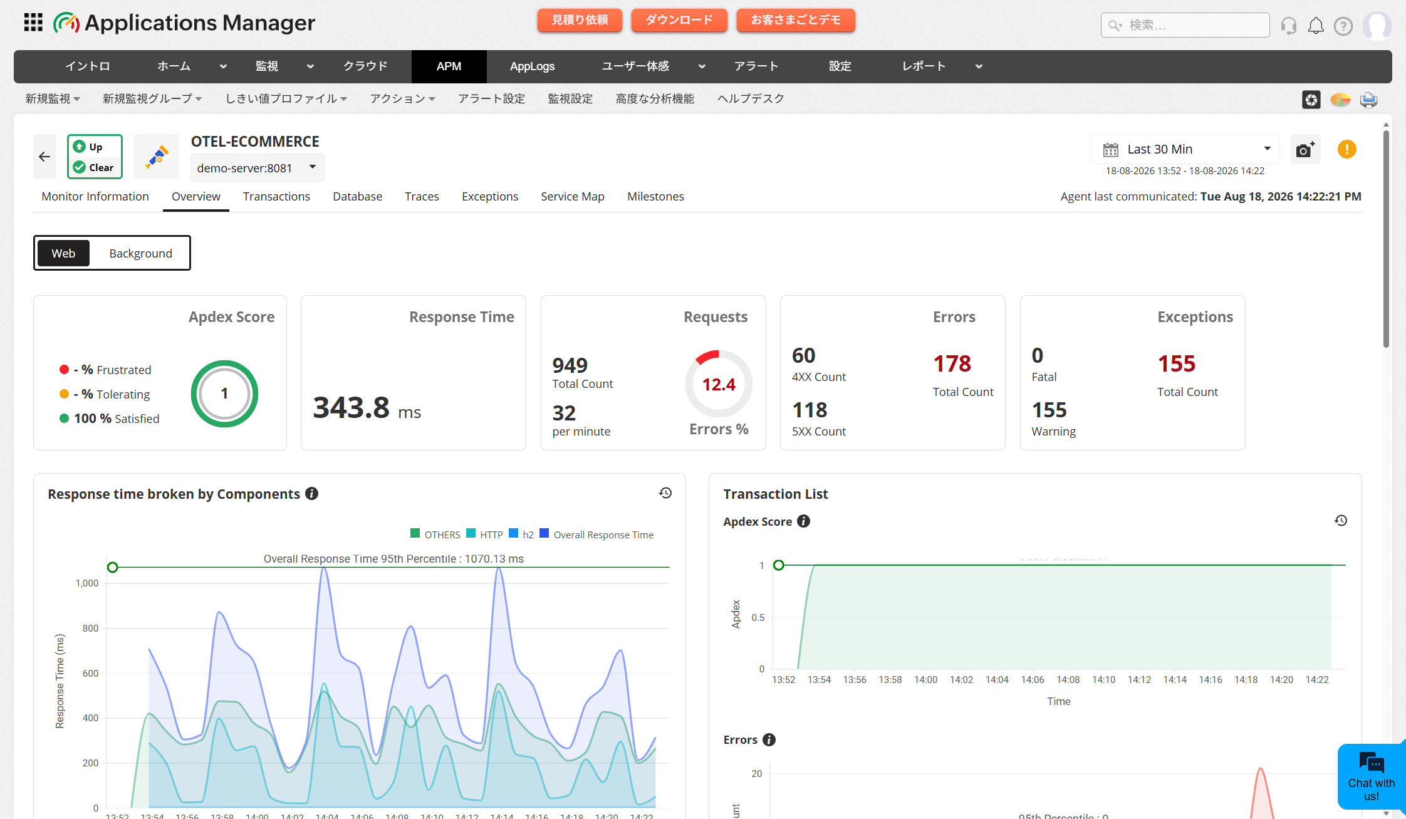
Task: Open the 新規監視グループ dropdown
Action: tap(152, 99)
